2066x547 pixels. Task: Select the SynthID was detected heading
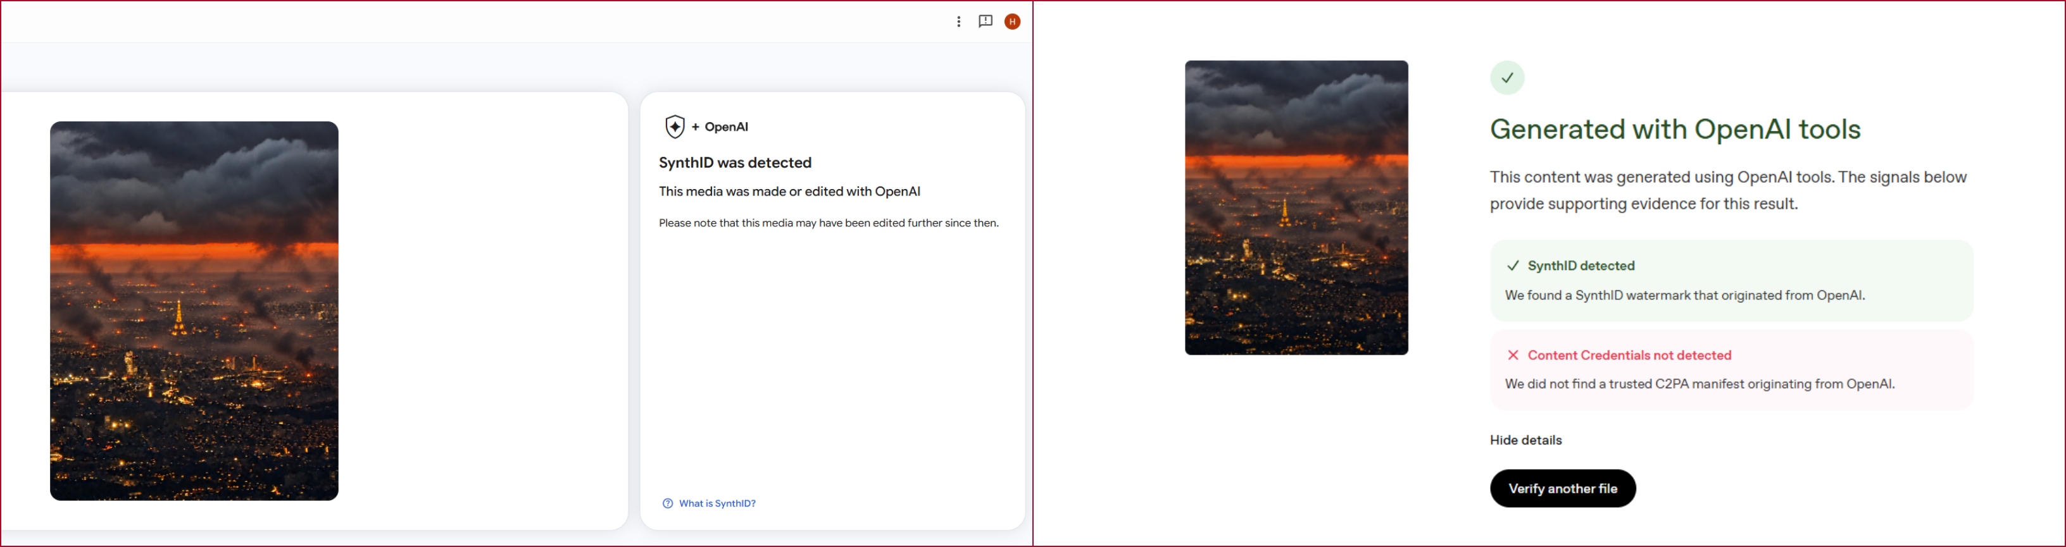735,163
